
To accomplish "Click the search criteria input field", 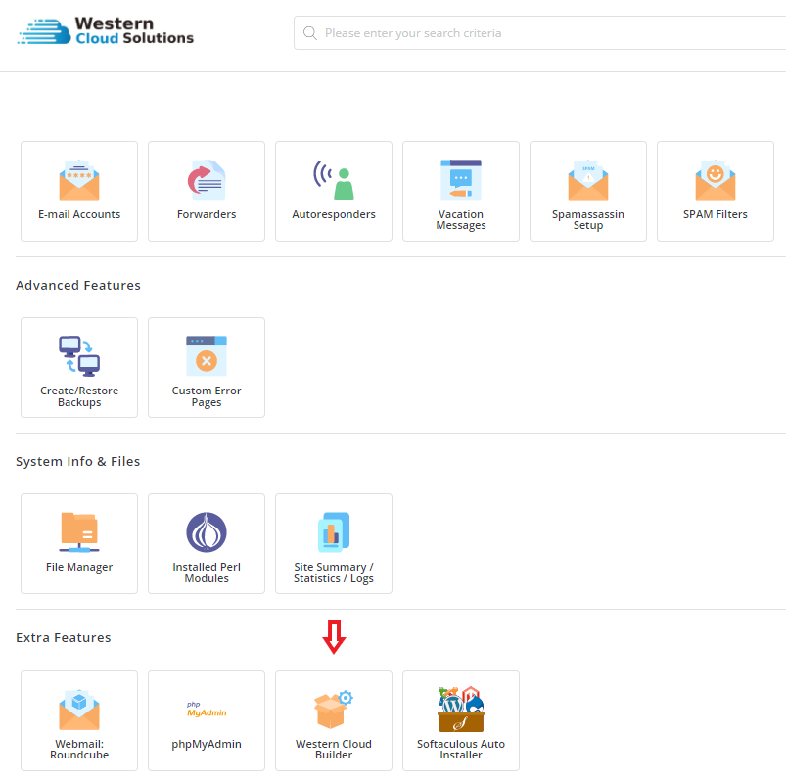I will pos(548,33).
